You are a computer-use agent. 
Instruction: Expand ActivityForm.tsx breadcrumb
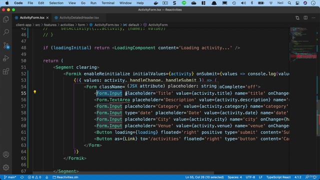click(x=104, y=25)
